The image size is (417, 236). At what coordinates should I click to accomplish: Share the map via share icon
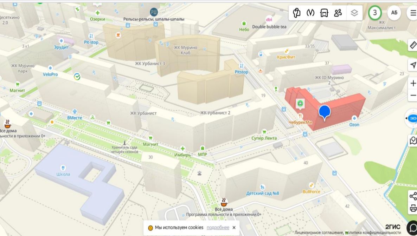413,196
